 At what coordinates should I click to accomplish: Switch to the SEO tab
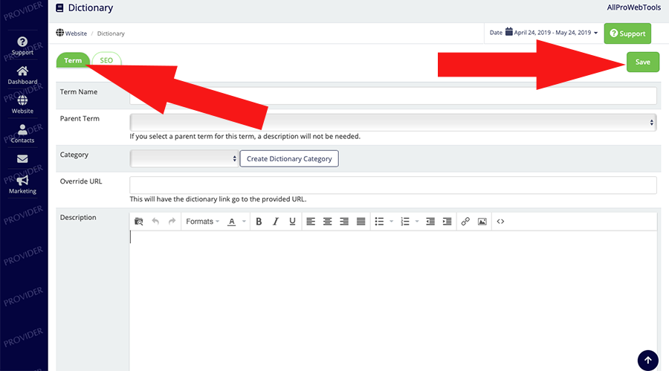tap(106, 60)
